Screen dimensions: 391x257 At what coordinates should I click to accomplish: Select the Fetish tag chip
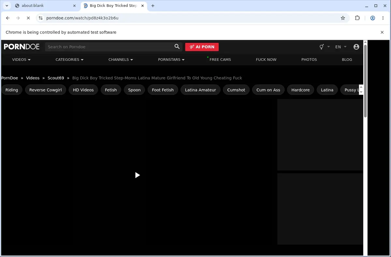pos(111,90)
